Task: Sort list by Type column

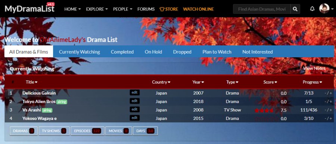Action: 232,82
